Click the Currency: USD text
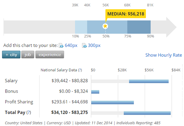 coord(59,123)
